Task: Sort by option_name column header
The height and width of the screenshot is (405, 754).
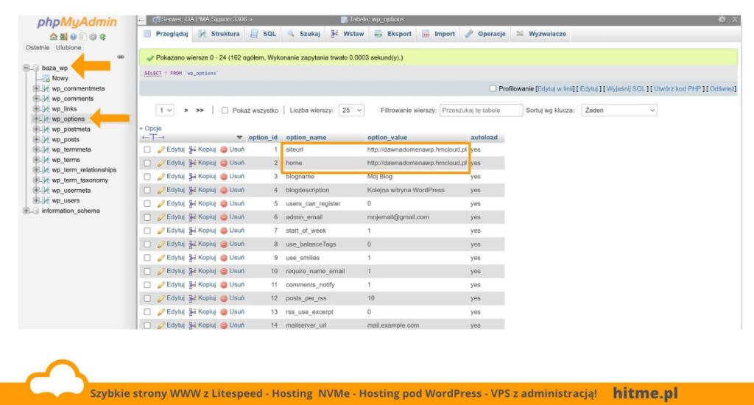Action: coord(306,138)
